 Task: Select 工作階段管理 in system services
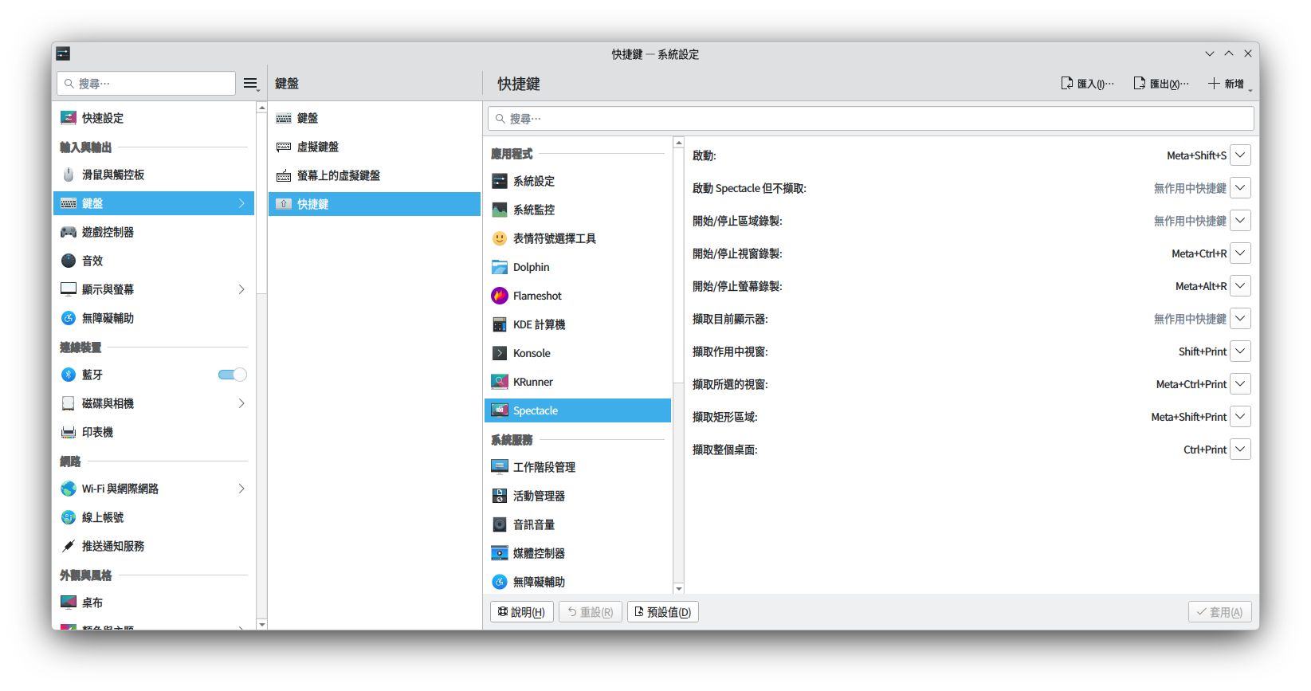(x=578, y=467)
